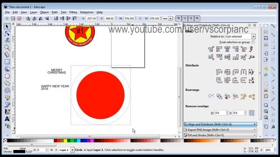Expand Fill and Stroke panel

(x=220, y=135)
